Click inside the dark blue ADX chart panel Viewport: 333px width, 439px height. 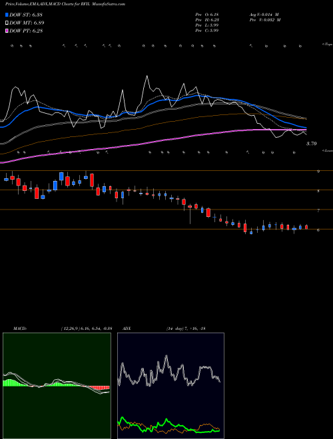(170, 386)
